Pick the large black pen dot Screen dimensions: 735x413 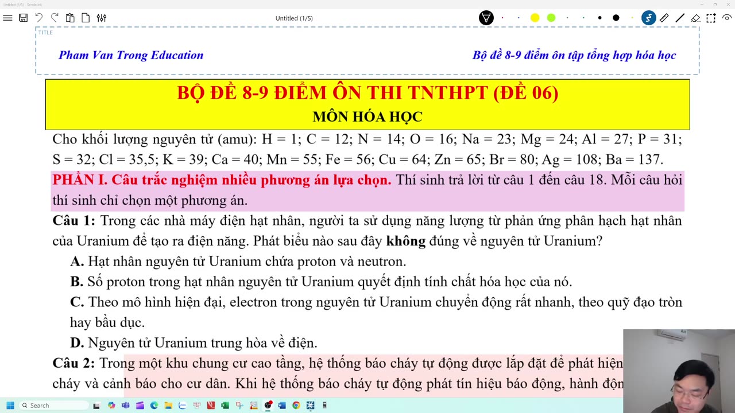[x=616, y=18]
